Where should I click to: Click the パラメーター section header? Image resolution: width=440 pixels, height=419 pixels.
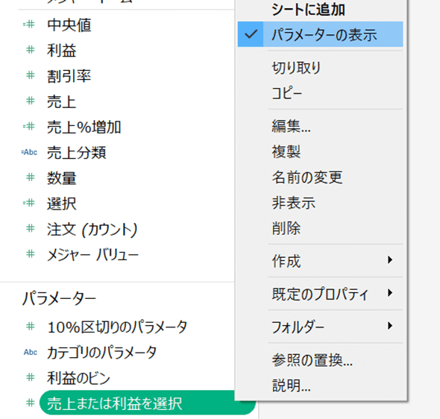[59, 298]
